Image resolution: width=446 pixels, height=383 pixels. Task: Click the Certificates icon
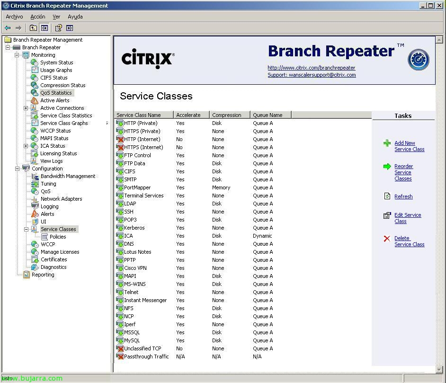(x=35, y=259)
